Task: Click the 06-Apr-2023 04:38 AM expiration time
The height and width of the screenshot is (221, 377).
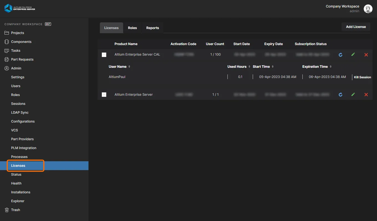Action: click(327, 77)
